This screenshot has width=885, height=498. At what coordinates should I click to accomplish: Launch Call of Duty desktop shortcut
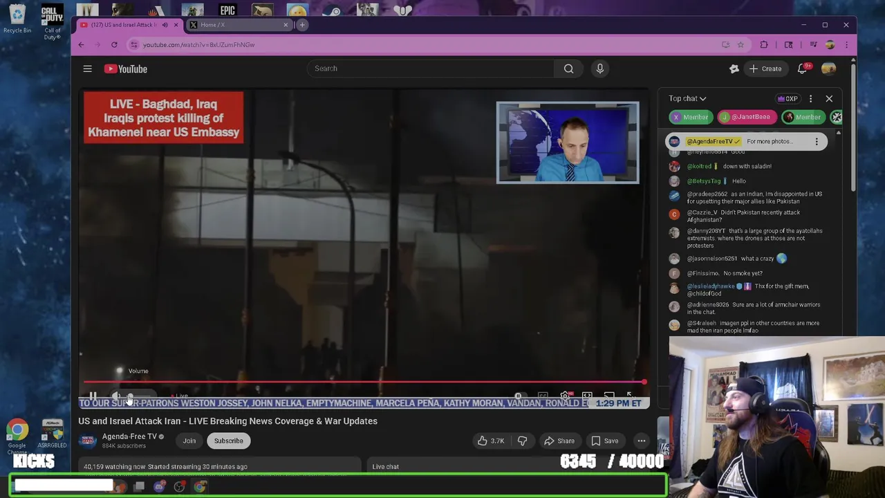[53, 21]
